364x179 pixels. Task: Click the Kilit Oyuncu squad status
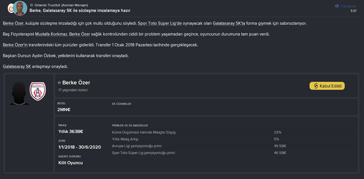point(70,163)
